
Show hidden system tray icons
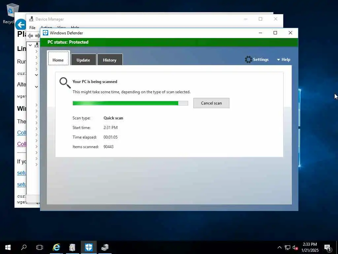[x=279, y=247]
